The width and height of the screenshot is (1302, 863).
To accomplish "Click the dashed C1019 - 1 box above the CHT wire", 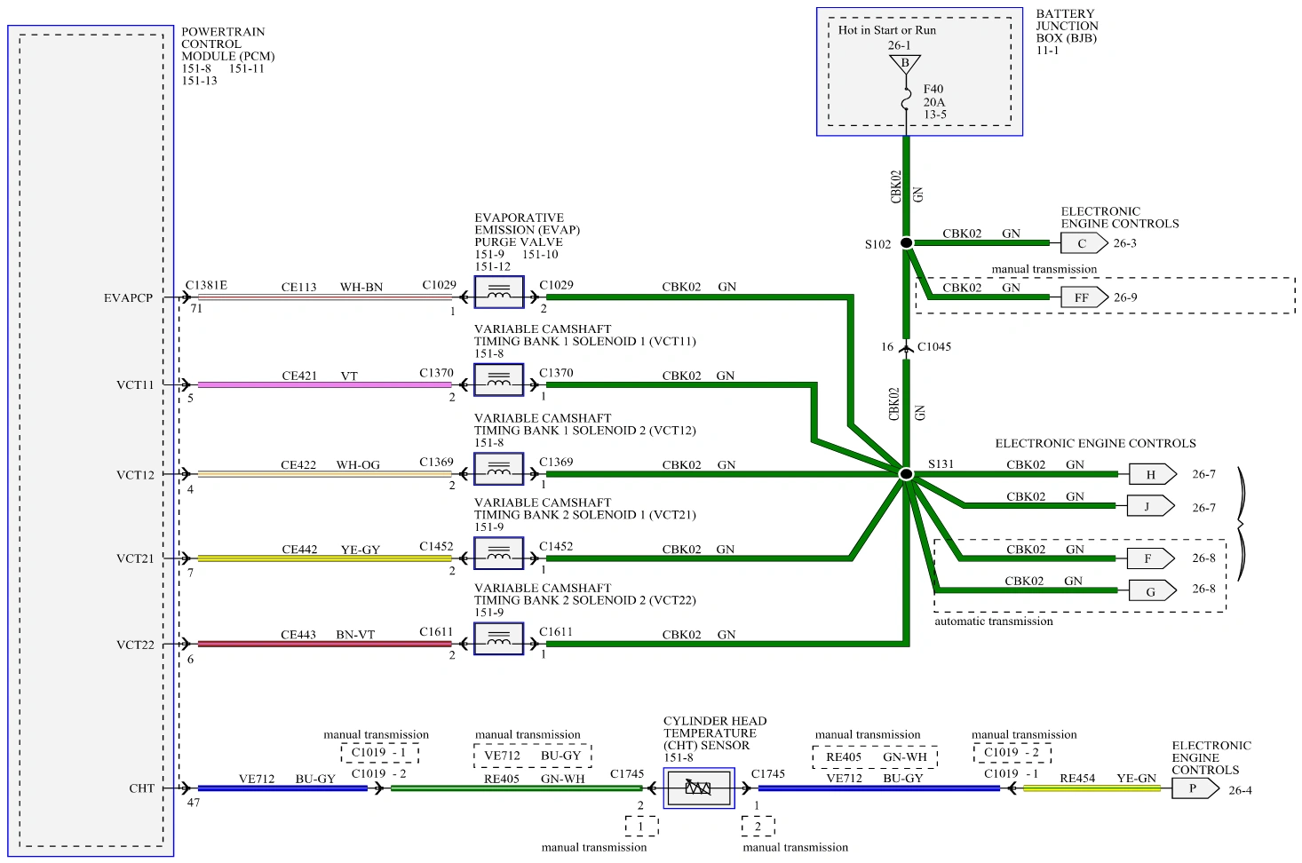I will tap(379, 753).
